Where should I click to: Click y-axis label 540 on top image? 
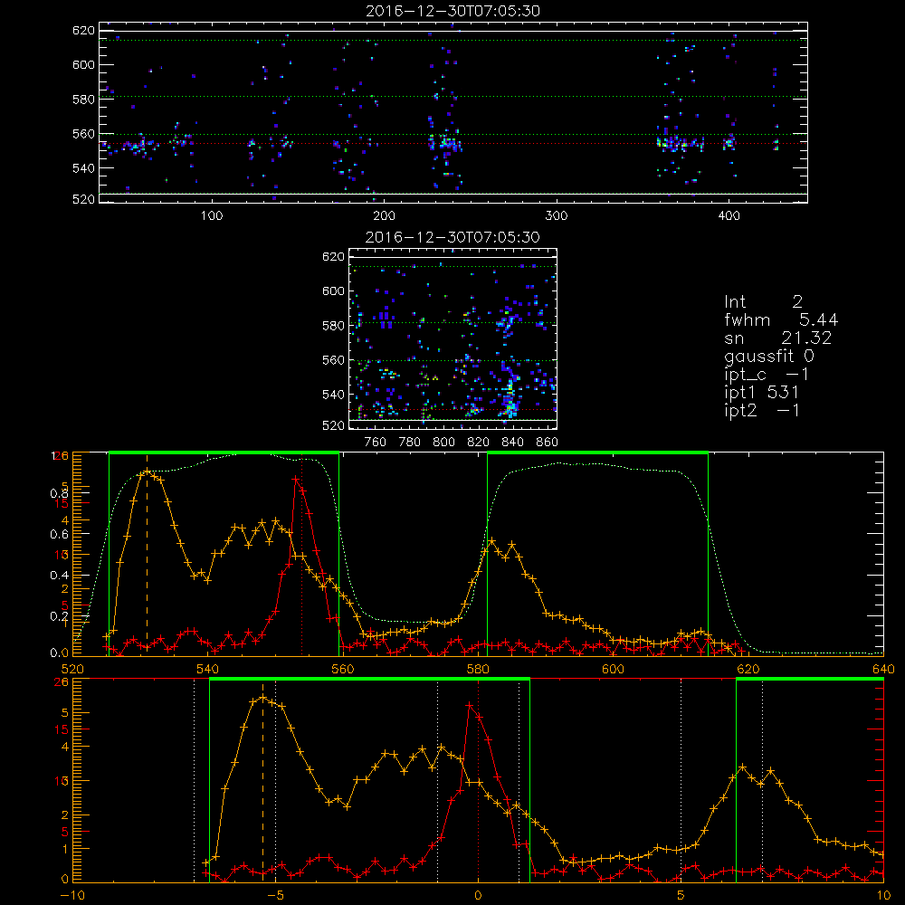pyautogui.click(x=83, y=168)
